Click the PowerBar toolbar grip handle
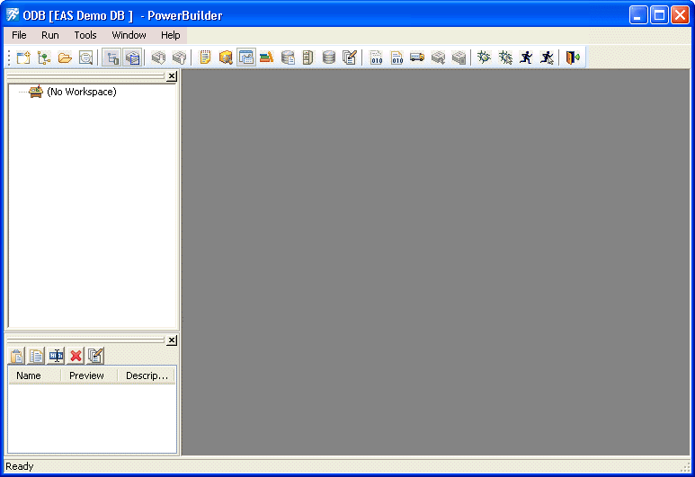The width and height of the screenshot is (695, 477). [9, 57]
